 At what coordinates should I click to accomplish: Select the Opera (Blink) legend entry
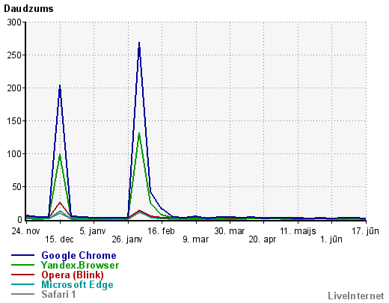pos(73,275)
